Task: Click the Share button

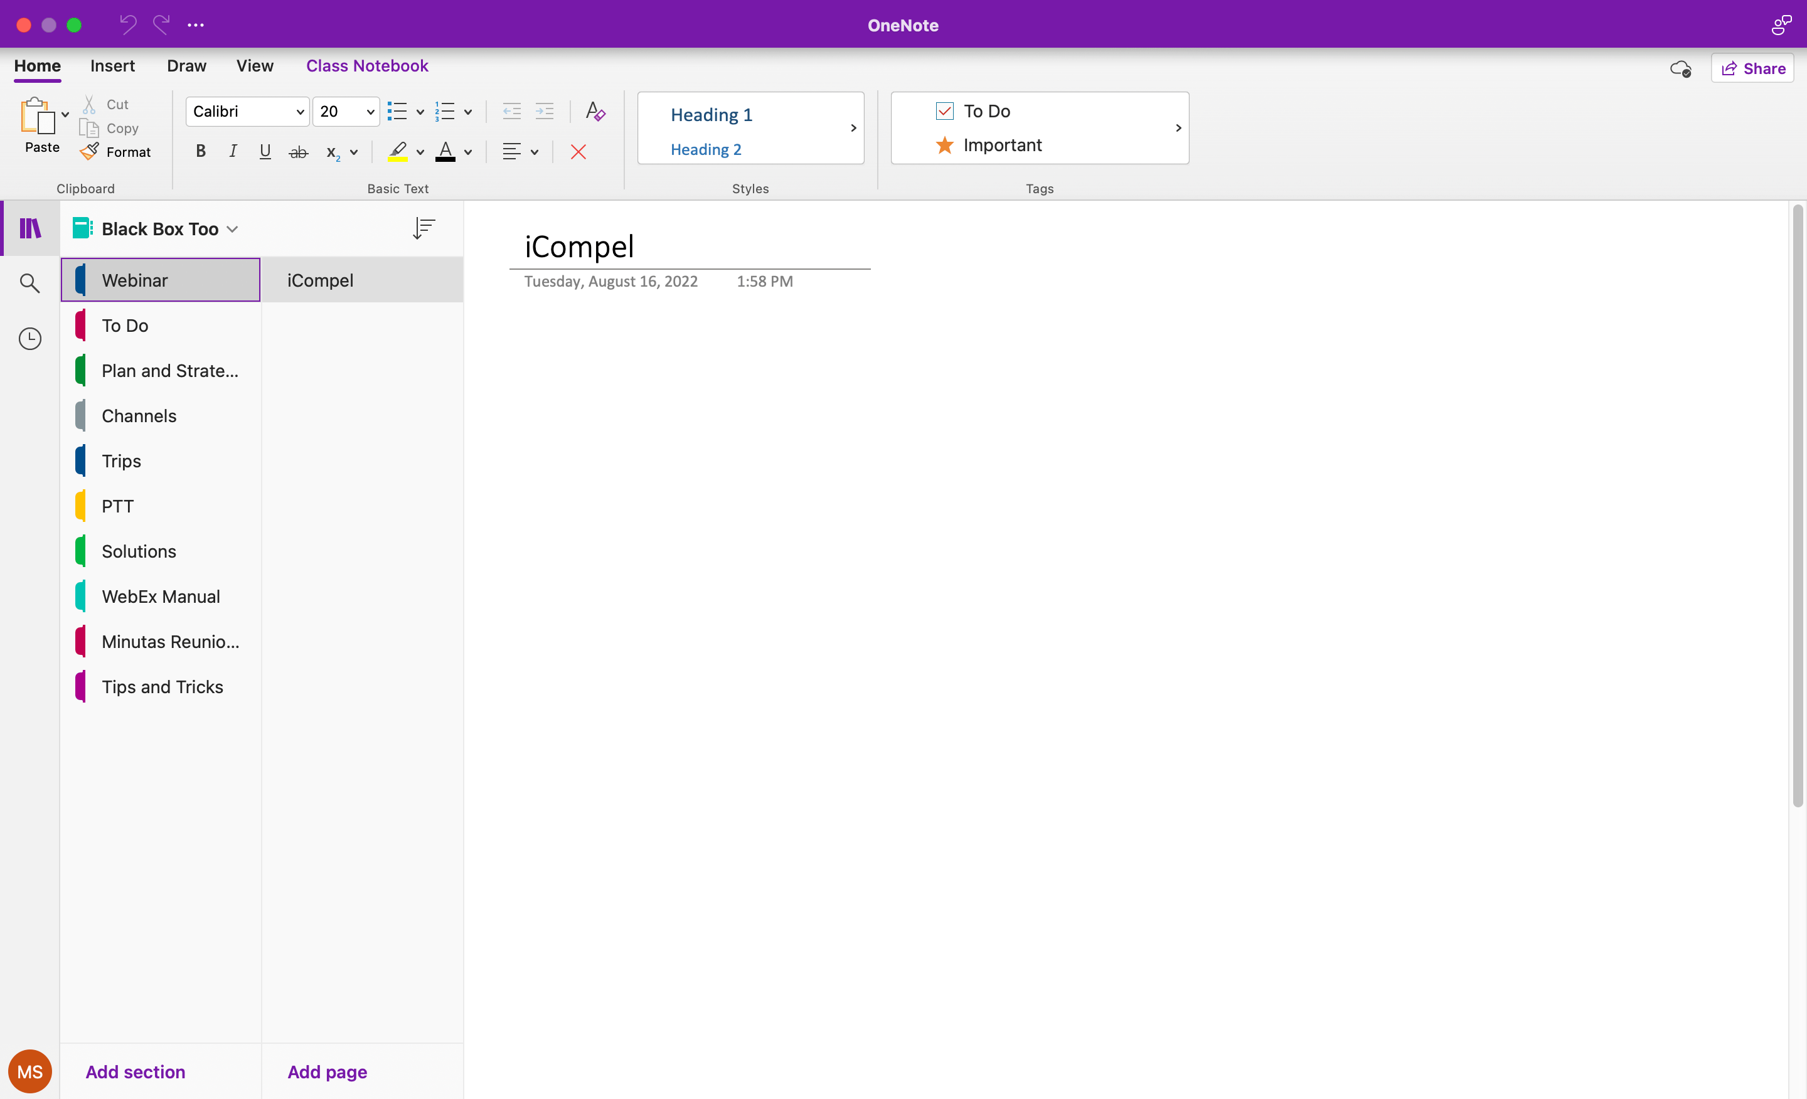Action: pyautogui.click(x=1753, y=69)
